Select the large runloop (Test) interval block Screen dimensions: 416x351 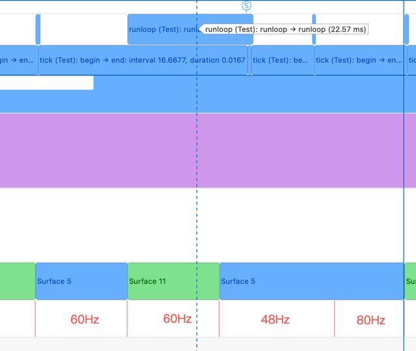190,29
